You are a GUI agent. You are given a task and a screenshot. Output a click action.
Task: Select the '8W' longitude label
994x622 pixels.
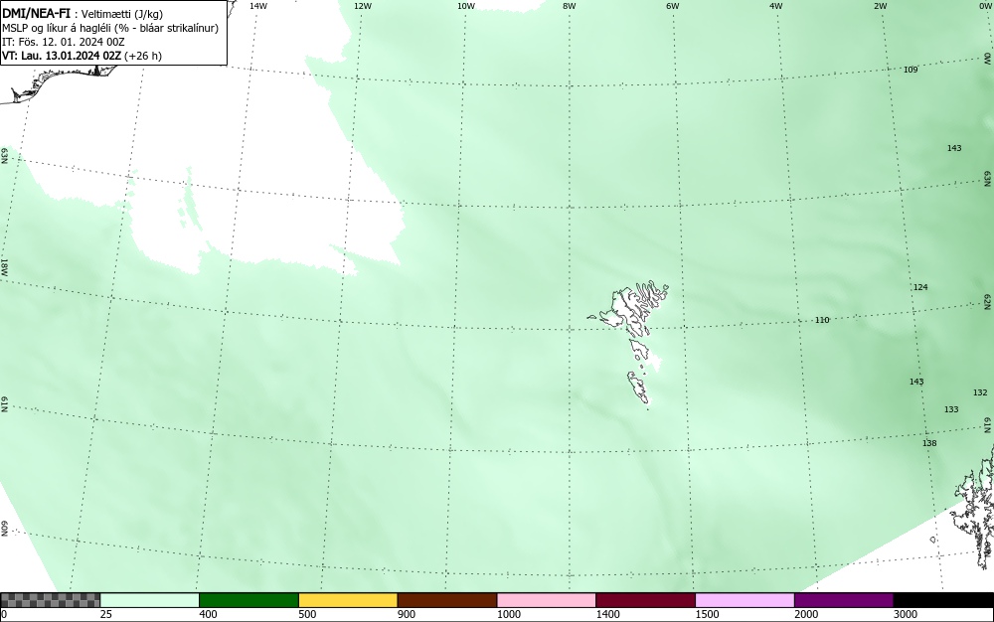(x=570, y=6)
